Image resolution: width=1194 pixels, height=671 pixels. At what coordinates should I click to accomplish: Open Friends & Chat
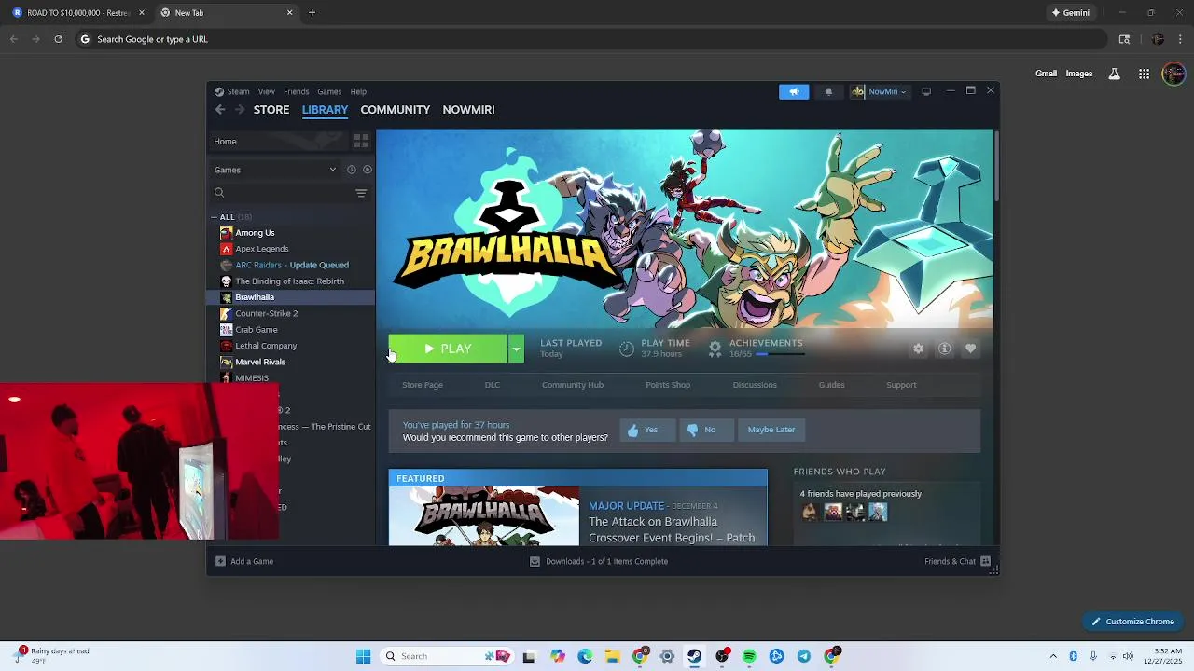[x=957, y=561]
